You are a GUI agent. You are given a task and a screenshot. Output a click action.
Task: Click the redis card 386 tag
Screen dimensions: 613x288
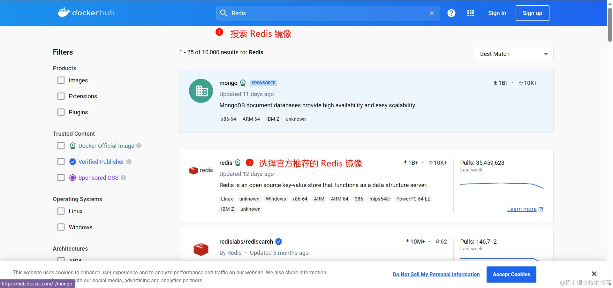tap(359, 199)
